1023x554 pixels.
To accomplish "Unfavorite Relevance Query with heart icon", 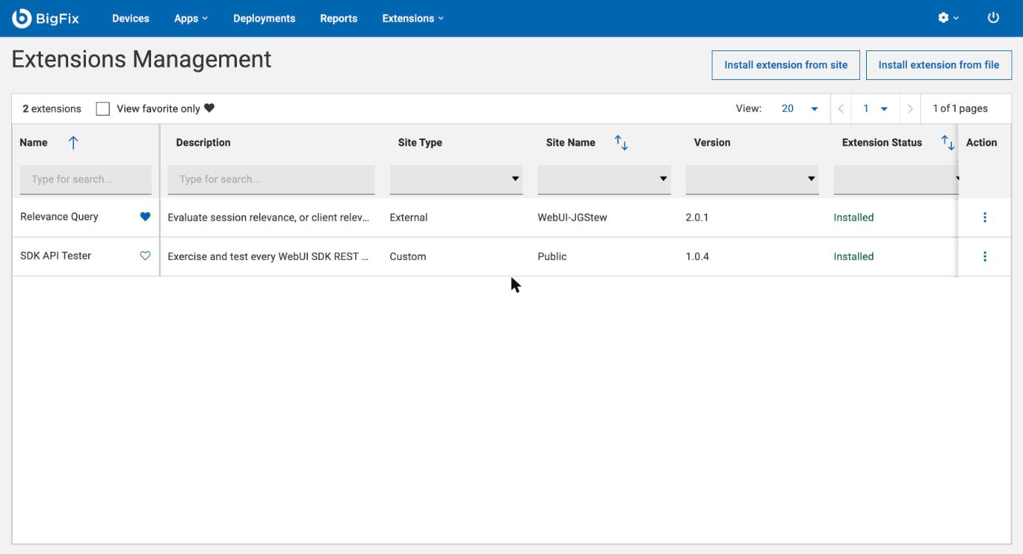I will (145, 217).
